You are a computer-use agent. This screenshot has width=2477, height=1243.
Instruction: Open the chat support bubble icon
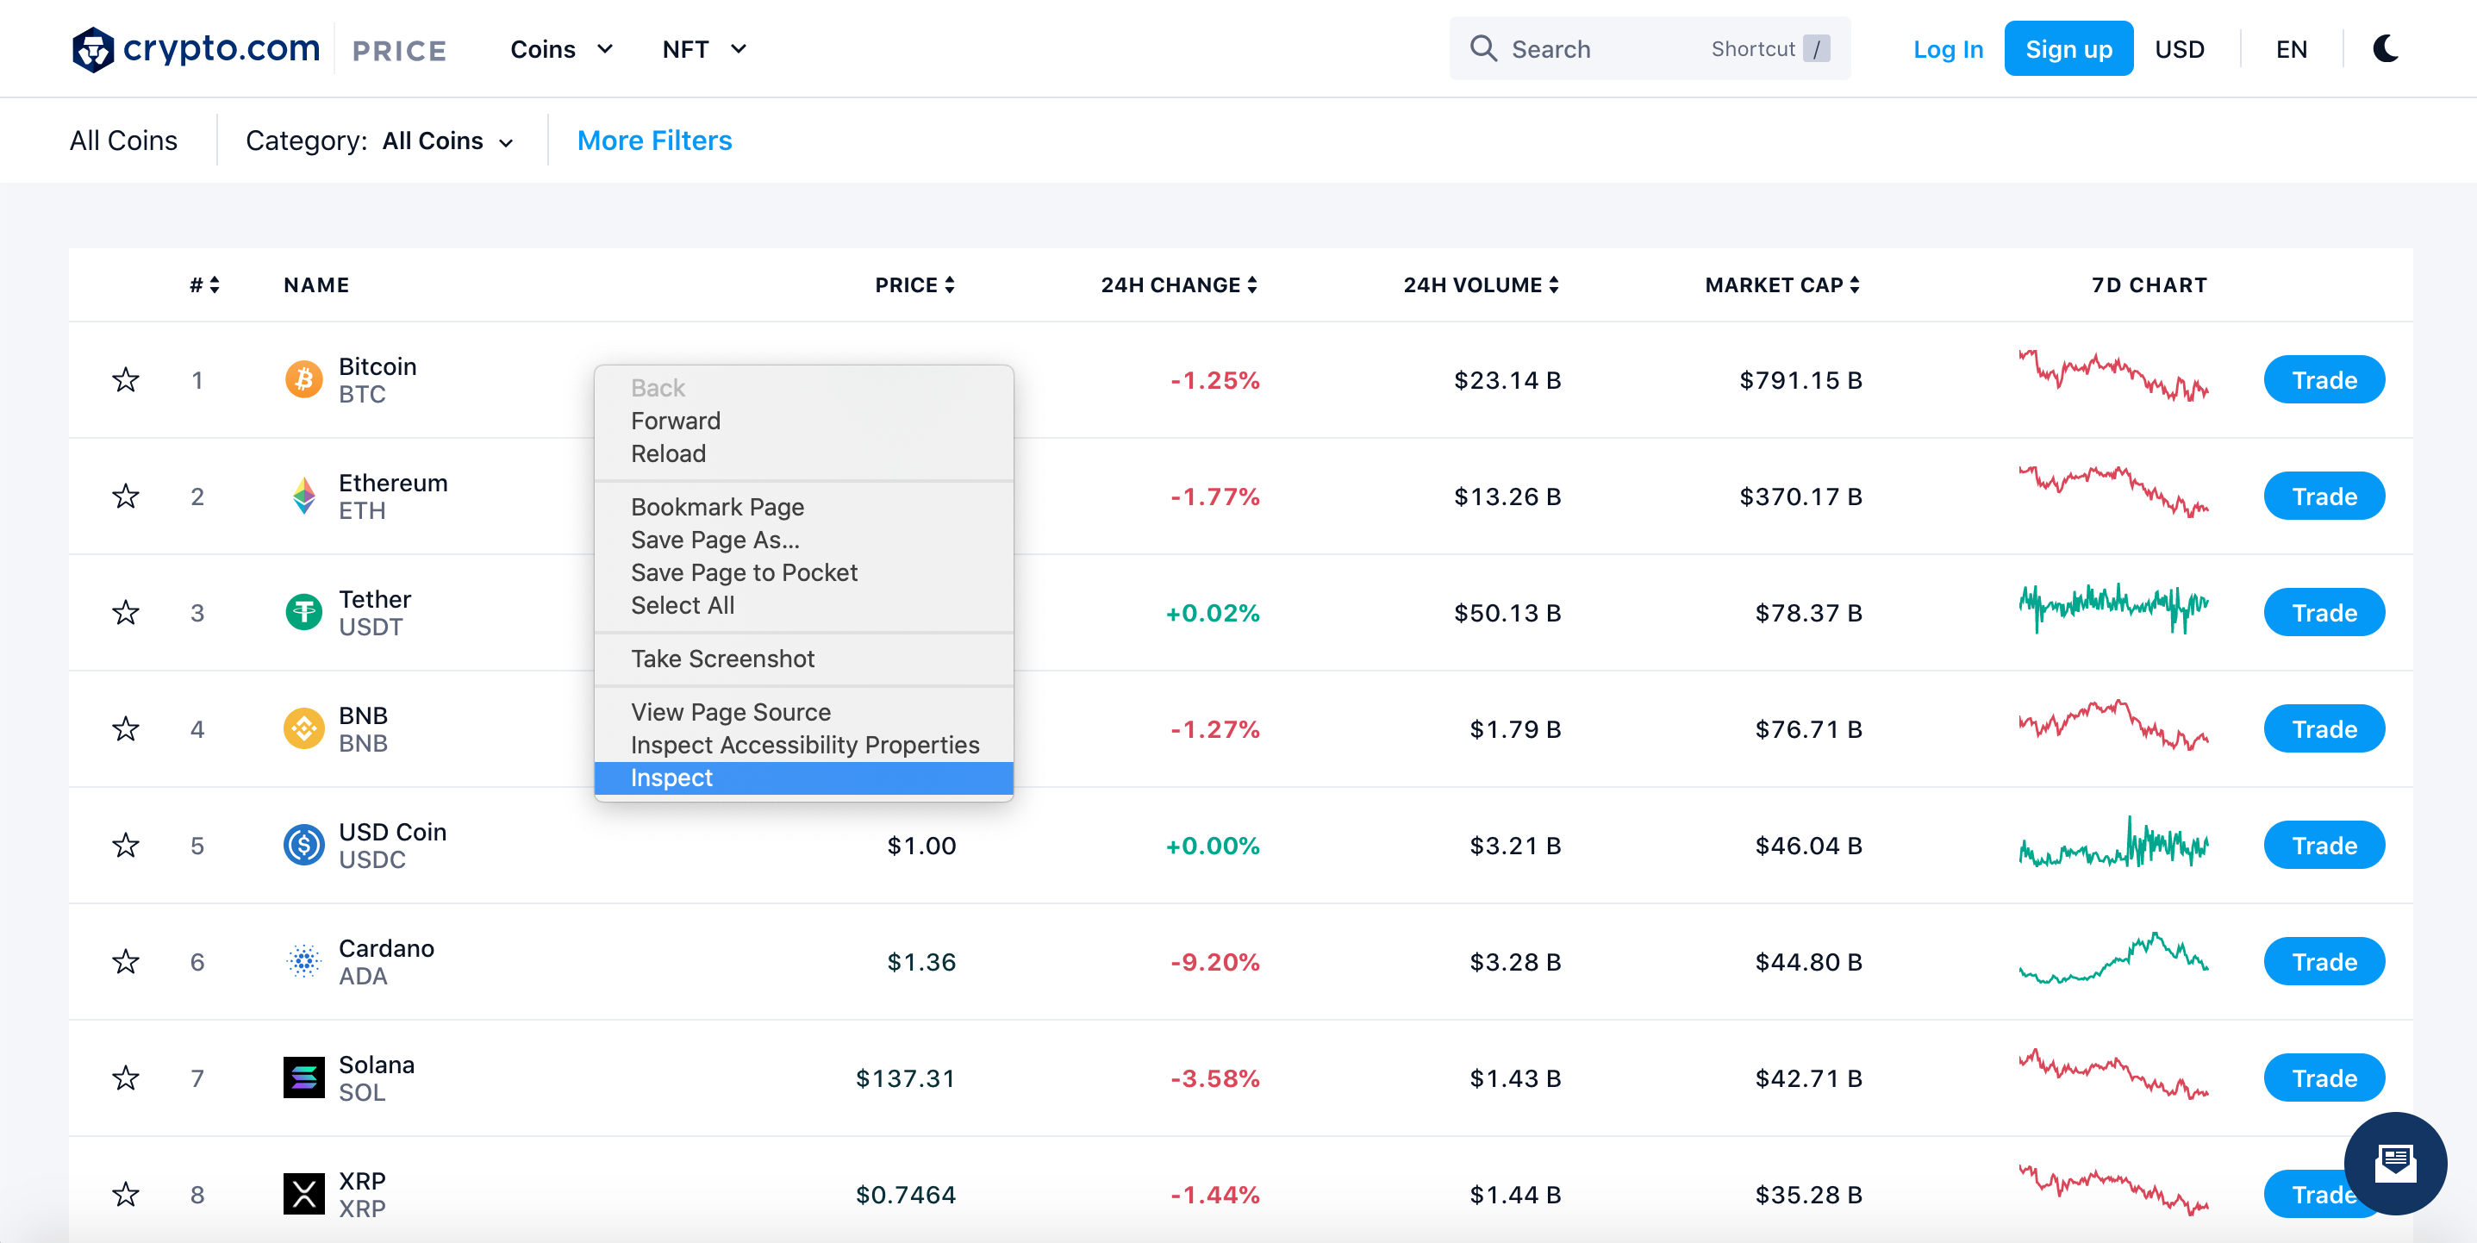click(x=2394, y=1162)
